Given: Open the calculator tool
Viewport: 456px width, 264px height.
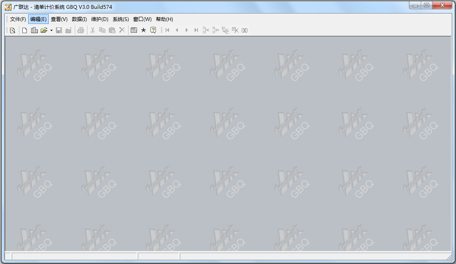Looking at the screenshot, I should (x=134, y=30).
